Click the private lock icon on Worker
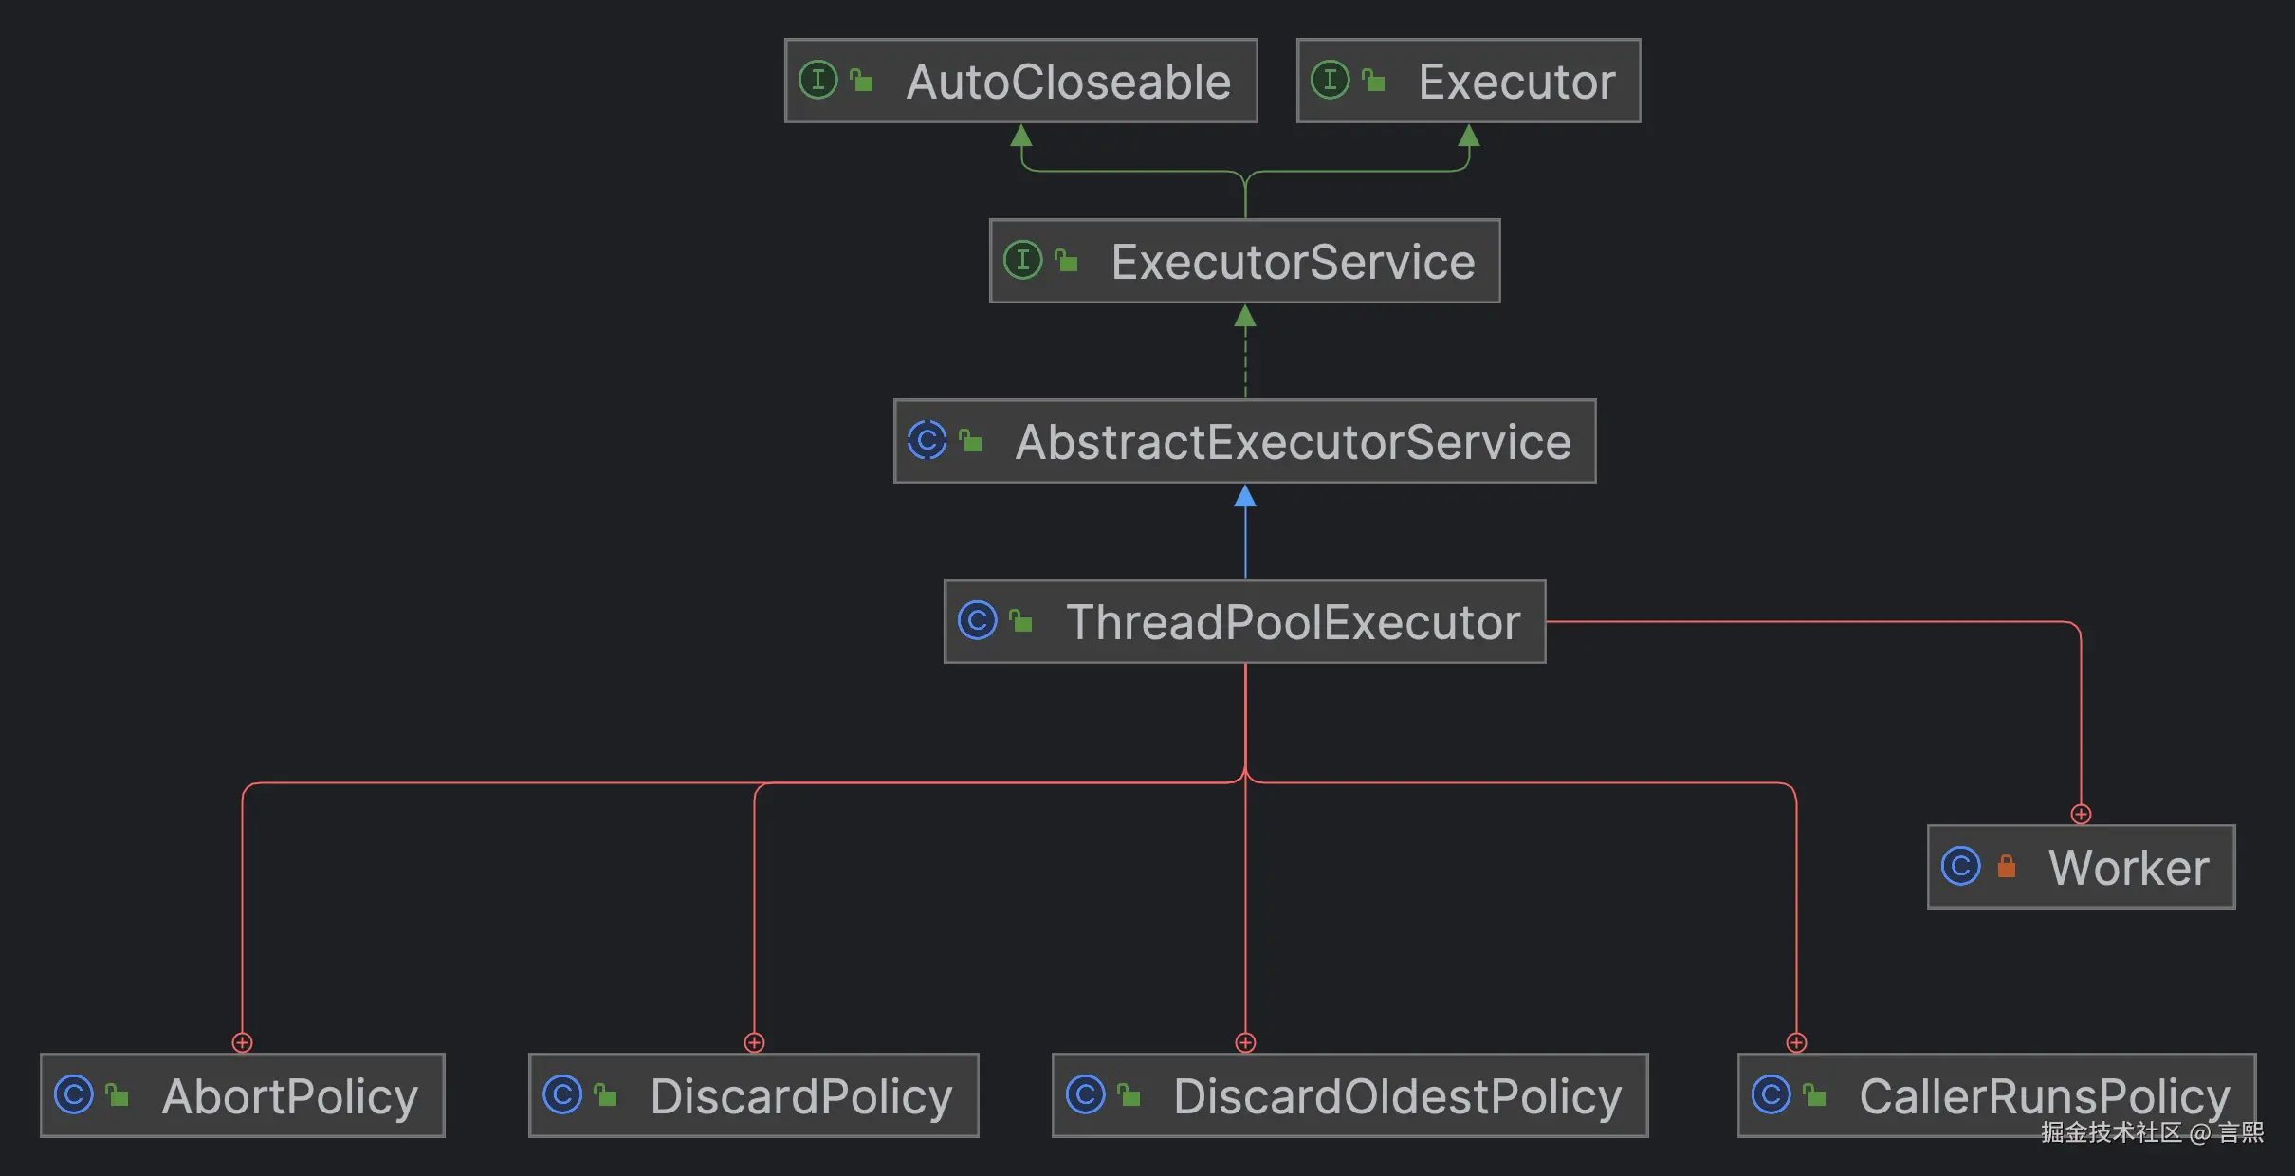The height and width of the screenshot is (1176, 2295). click(x=2006, y=866)
